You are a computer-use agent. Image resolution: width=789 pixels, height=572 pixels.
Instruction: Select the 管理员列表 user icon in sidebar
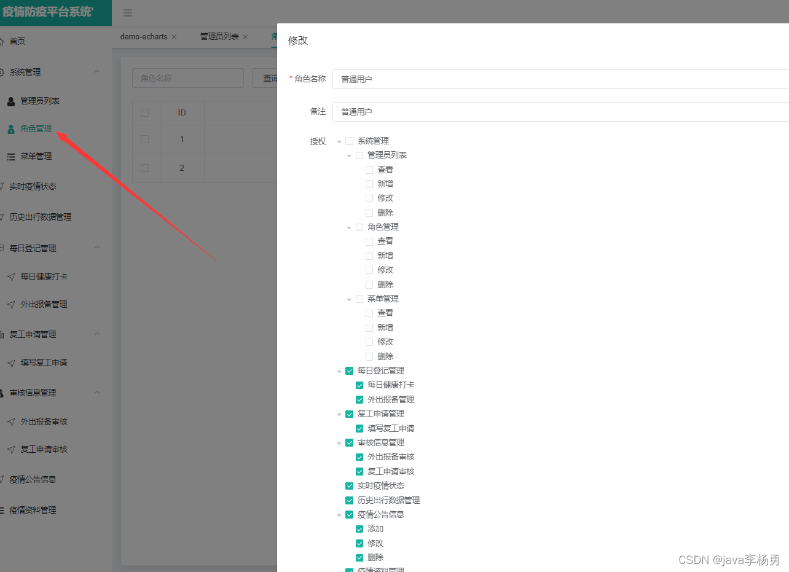[10, 101]
